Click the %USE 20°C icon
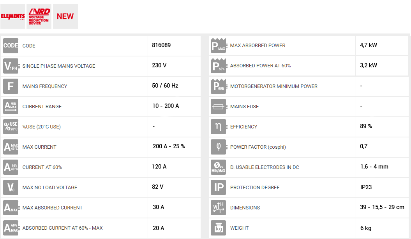 [x=11, y=127]
